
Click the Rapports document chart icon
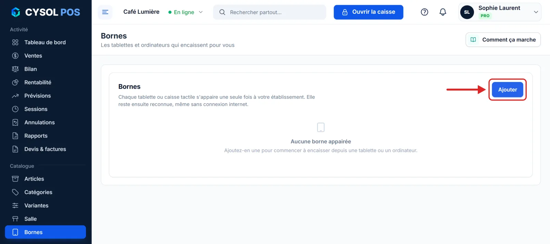coord(15,136)
